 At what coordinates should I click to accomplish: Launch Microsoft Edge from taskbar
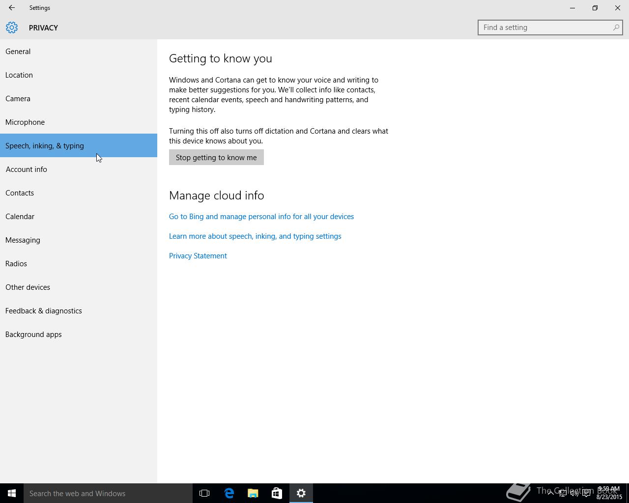click(x=229, y=493)
